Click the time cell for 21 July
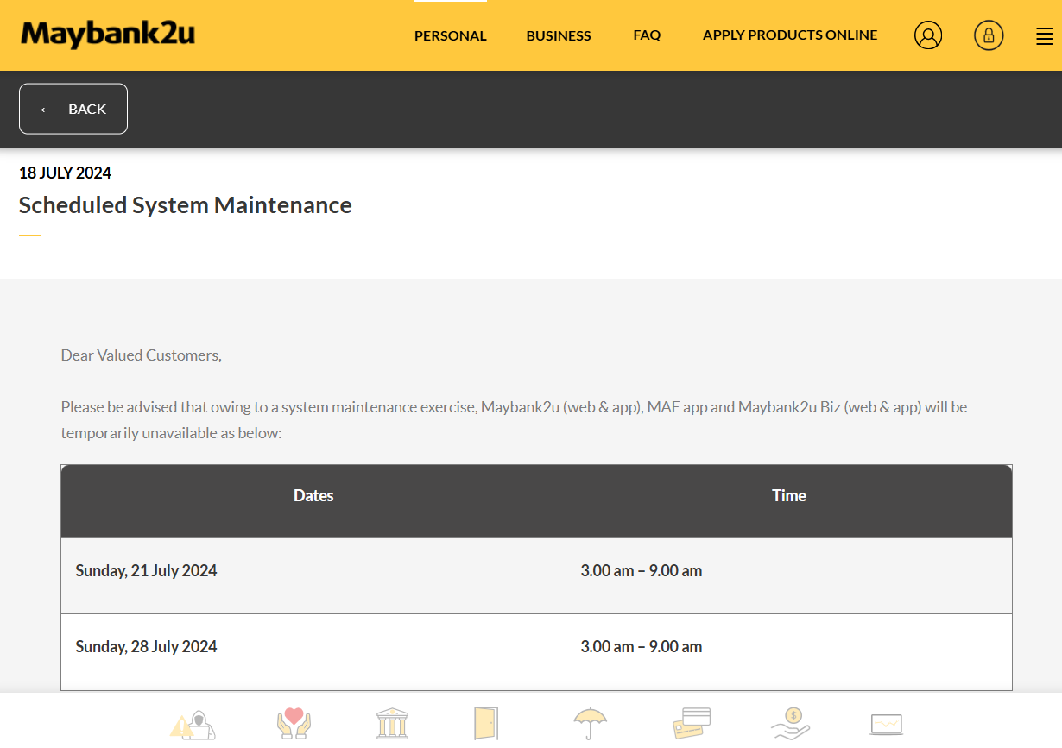Screen dimensions: 1062x748 click(789, 576)
